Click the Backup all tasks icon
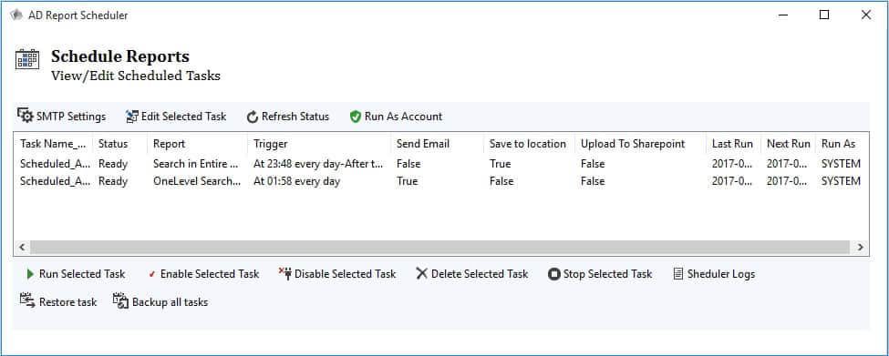 pyautogui.click(x=121, y=300)
